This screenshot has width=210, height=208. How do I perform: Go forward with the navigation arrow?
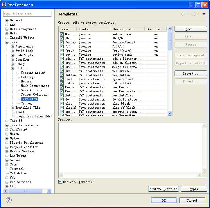tap(193, 14)
